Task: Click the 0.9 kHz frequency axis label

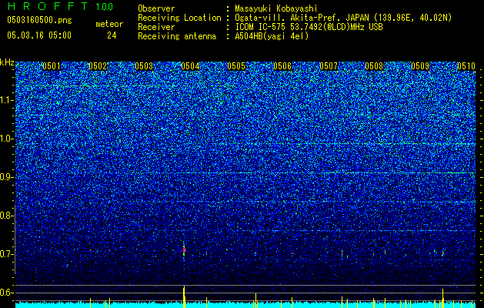Action: pyautogui.click(x=7, y=177)
